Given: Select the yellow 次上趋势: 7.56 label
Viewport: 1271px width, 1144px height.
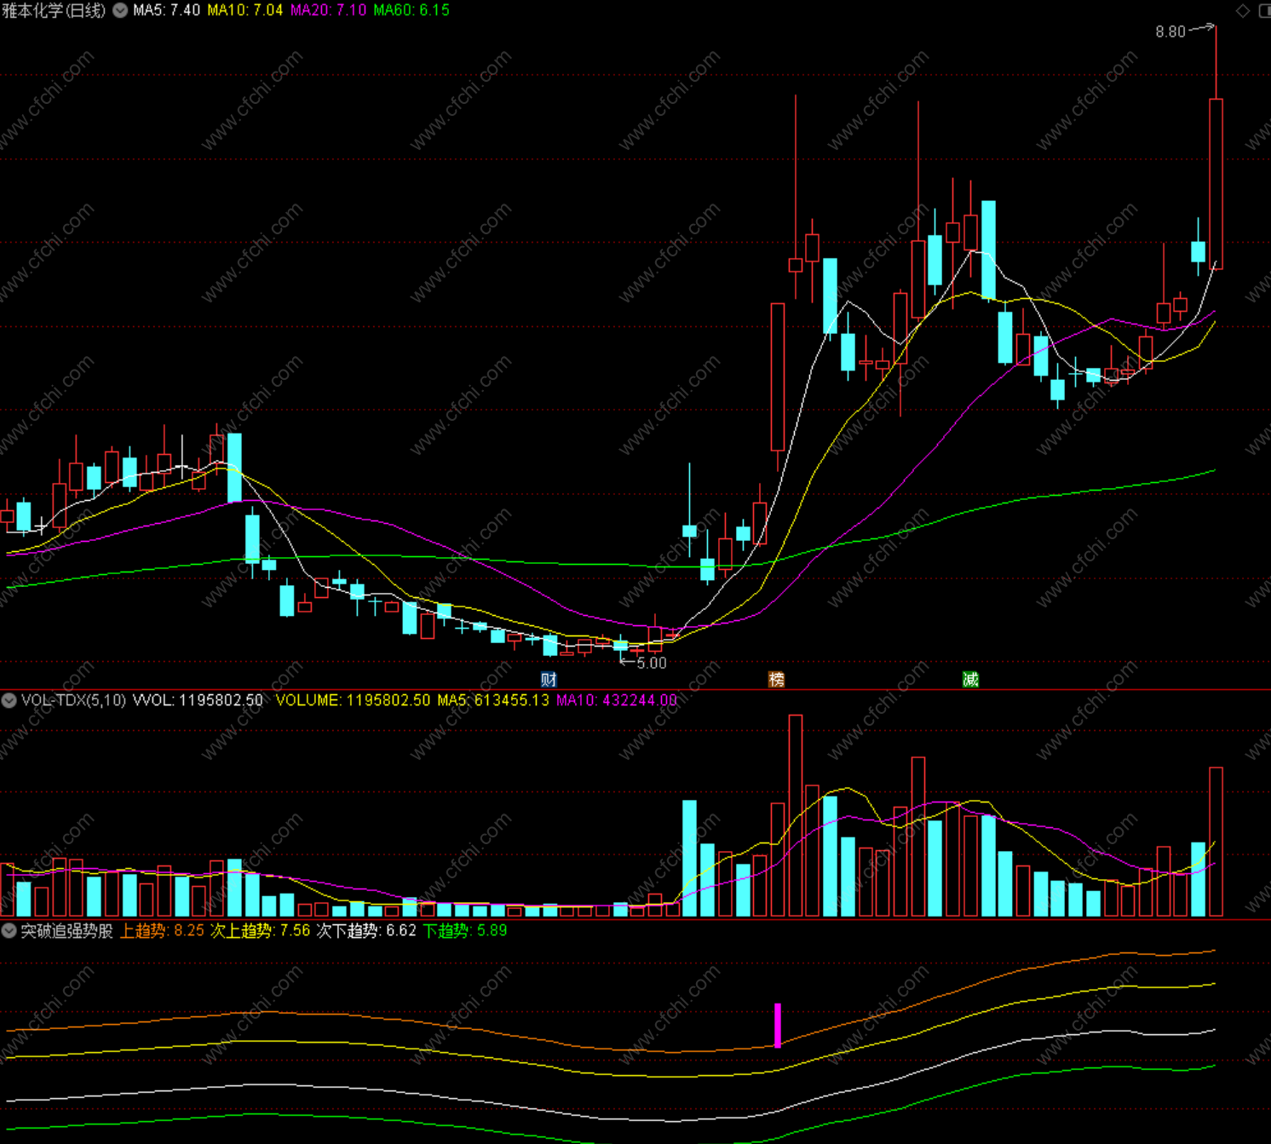Looking at the screenshot, I should point(261,930).
